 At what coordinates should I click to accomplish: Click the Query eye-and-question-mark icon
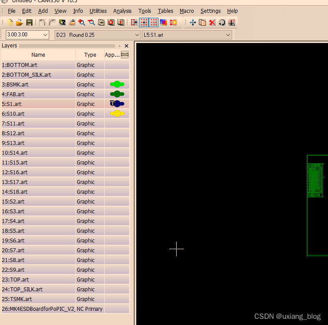[62, 22]
